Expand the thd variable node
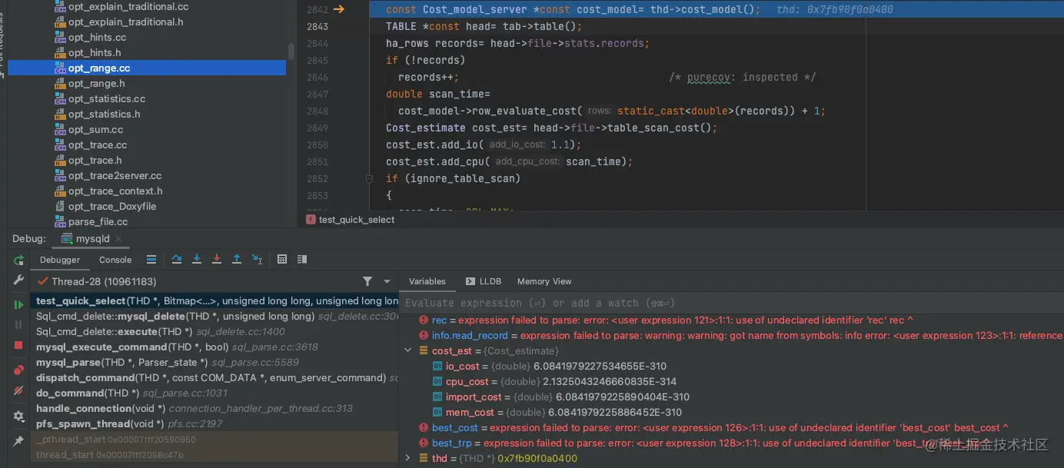This screenshot has height=468, width=1064. click(x=408, y=458)
